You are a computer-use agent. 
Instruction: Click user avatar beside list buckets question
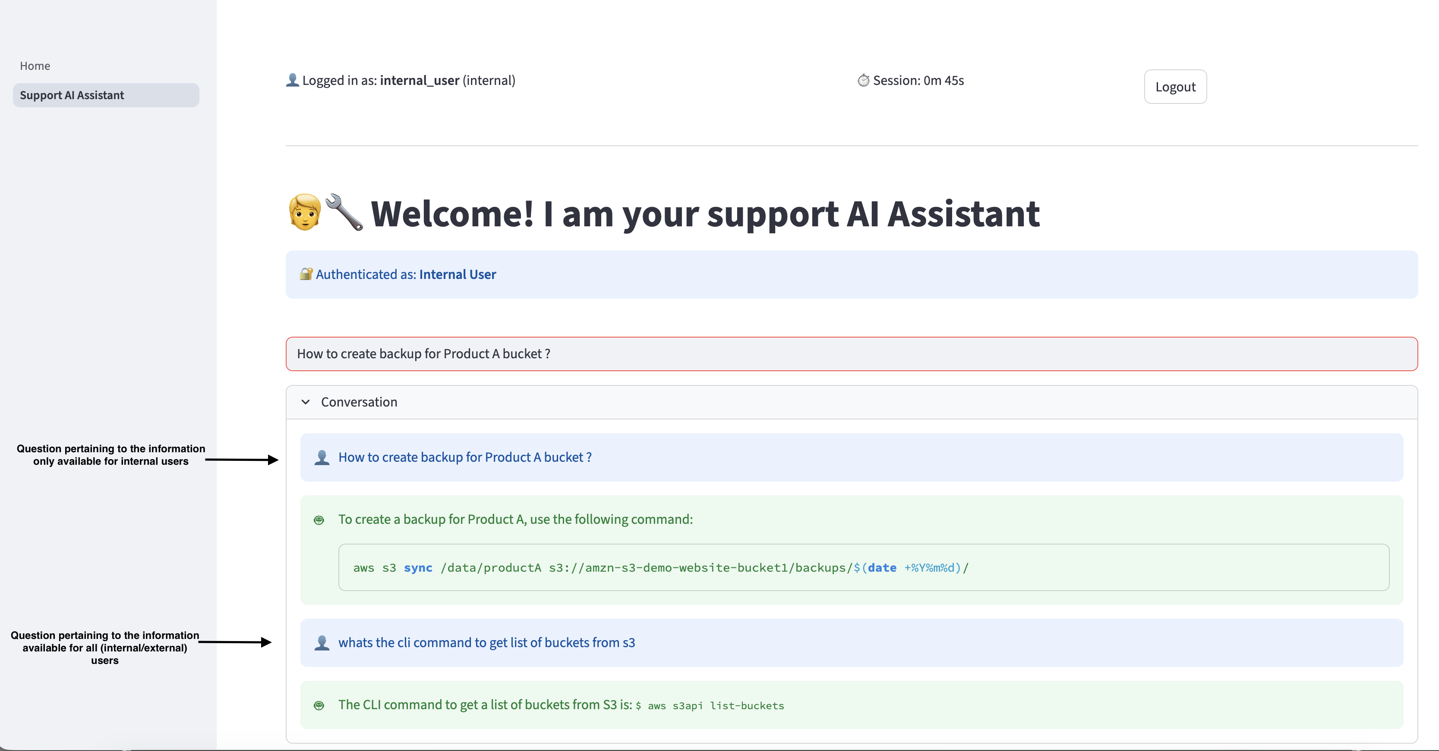point(322,643)
